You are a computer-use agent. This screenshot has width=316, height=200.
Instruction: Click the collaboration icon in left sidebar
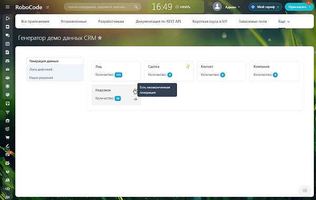7,18
